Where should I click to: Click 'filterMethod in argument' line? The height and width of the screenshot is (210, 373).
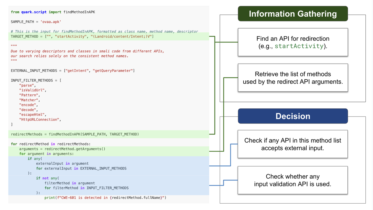tap(70, 183)
